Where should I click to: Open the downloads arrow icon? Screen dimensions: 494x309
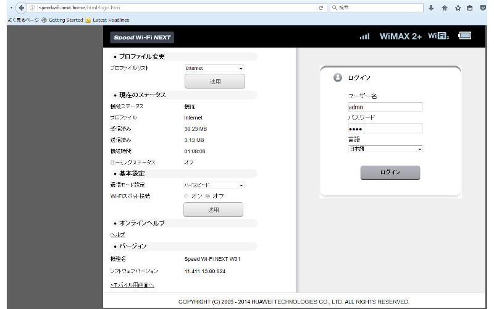coord(431,8)
